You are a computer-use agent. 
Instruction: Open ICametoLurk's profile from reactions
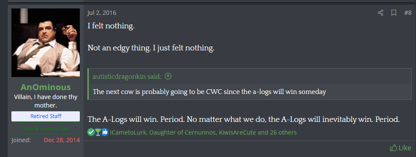point(128,132)
